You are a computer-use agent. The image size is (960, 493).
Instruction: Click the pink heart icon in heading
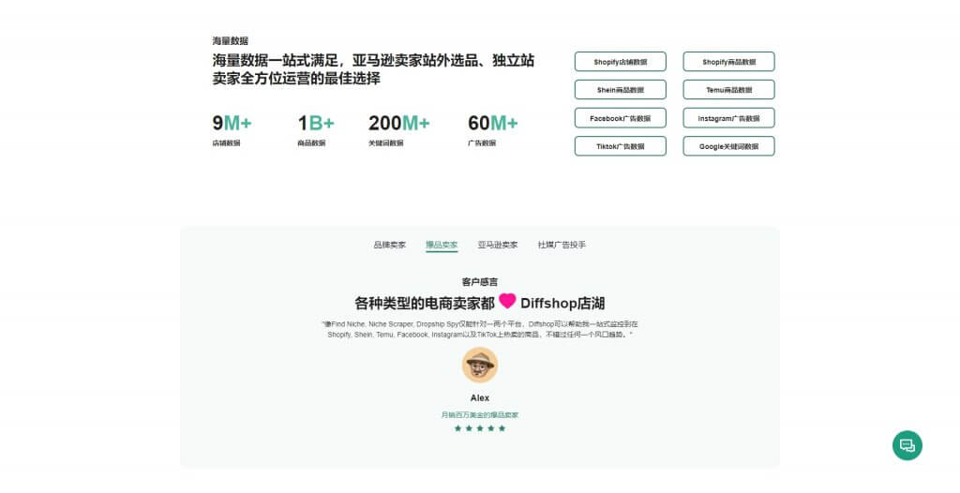pyautogui.click(x=507, y=302)
